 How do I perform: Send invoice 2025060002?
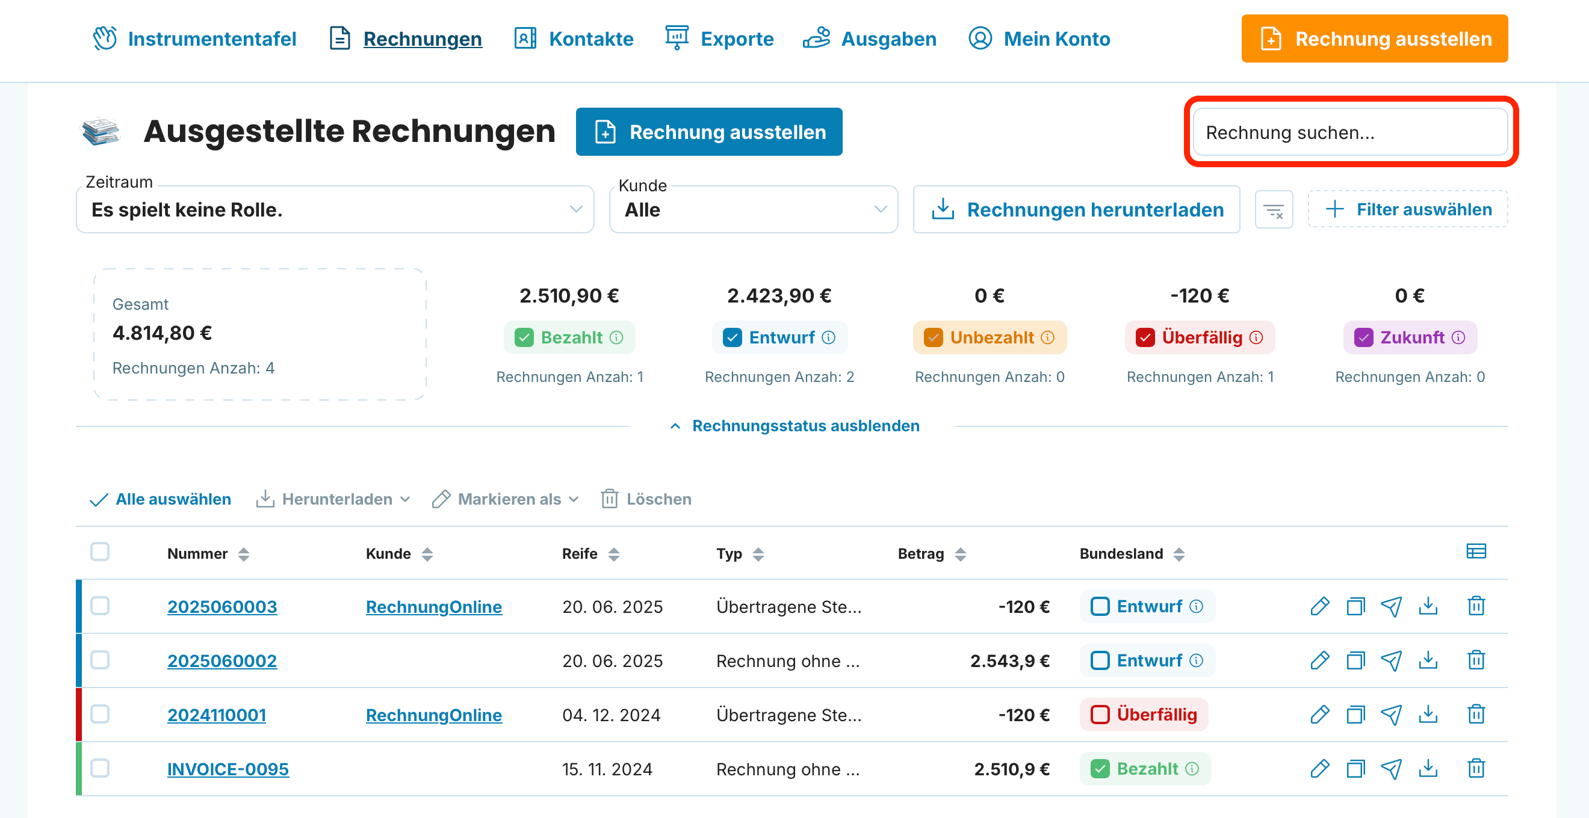point(1391,661)
